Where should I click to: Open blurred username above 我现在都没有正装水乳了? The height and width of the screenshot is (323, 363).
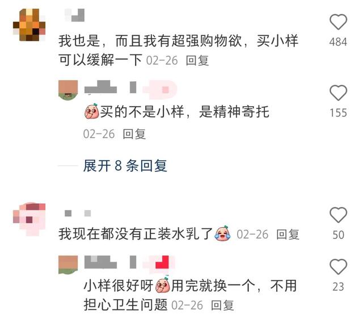(78, 213)
